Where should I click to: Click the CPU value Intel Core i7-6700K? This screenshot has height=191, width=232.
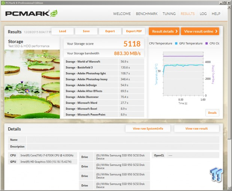coord(47,155)
